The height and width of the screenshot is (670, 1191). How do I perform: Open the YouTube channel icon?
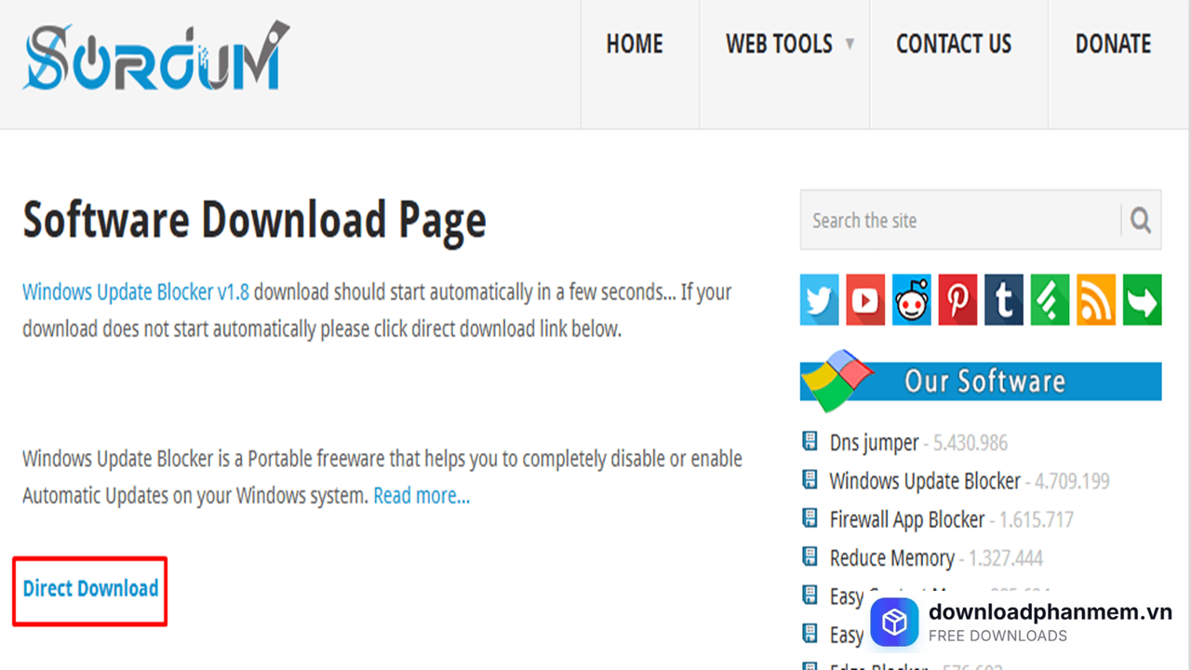click(x=865, y=300)
